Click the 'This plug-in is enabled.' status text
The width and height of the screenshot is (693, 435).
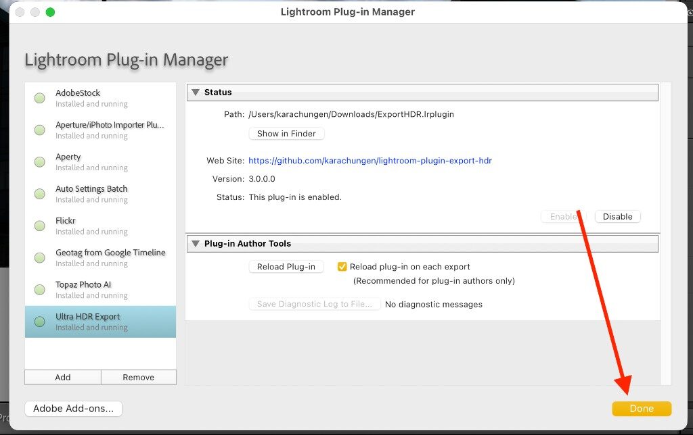pyautogui.click(x=295, y=197)
